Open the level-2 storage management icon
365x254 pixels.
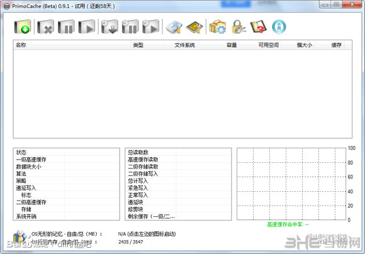point(174,27)
